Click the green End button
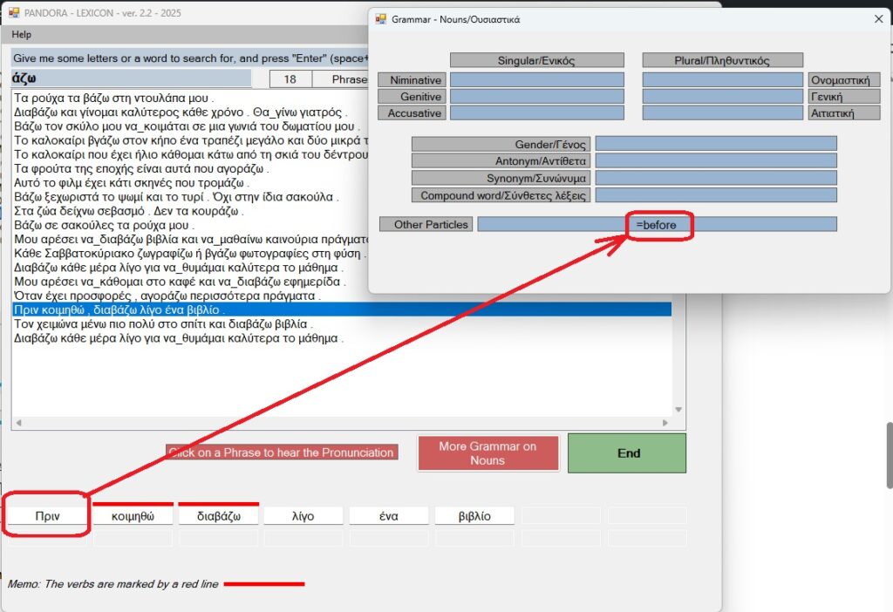This screenshot has height=612, width=893. pos(627,453)
